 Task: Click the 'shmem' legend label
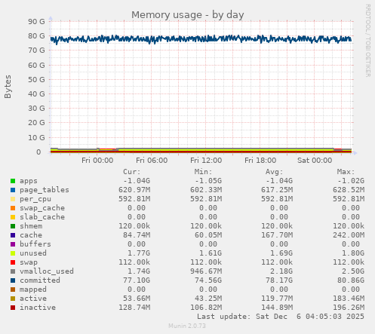pyautogui.click(x=31, y=226)
